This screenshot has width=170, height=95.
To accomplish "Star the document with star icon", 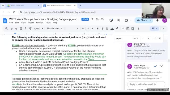I will pos(92,19).
